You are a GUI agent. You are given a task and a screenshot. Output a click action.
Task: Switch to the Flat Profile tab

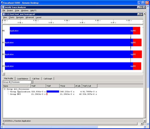point(9,78)
